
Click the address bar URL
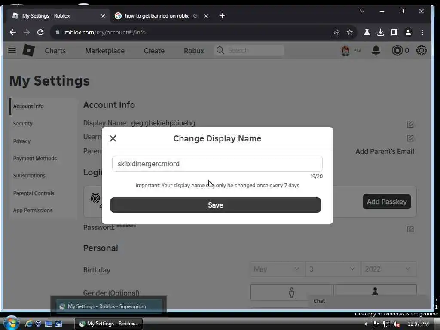point(105,32)
